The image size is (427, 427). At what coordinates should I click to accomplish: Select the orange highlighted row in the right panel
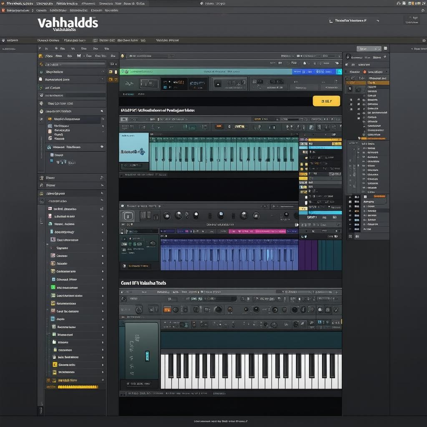(377, 83)
